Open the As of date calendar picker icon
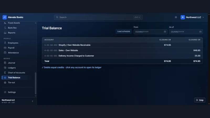 coord(200,32)
